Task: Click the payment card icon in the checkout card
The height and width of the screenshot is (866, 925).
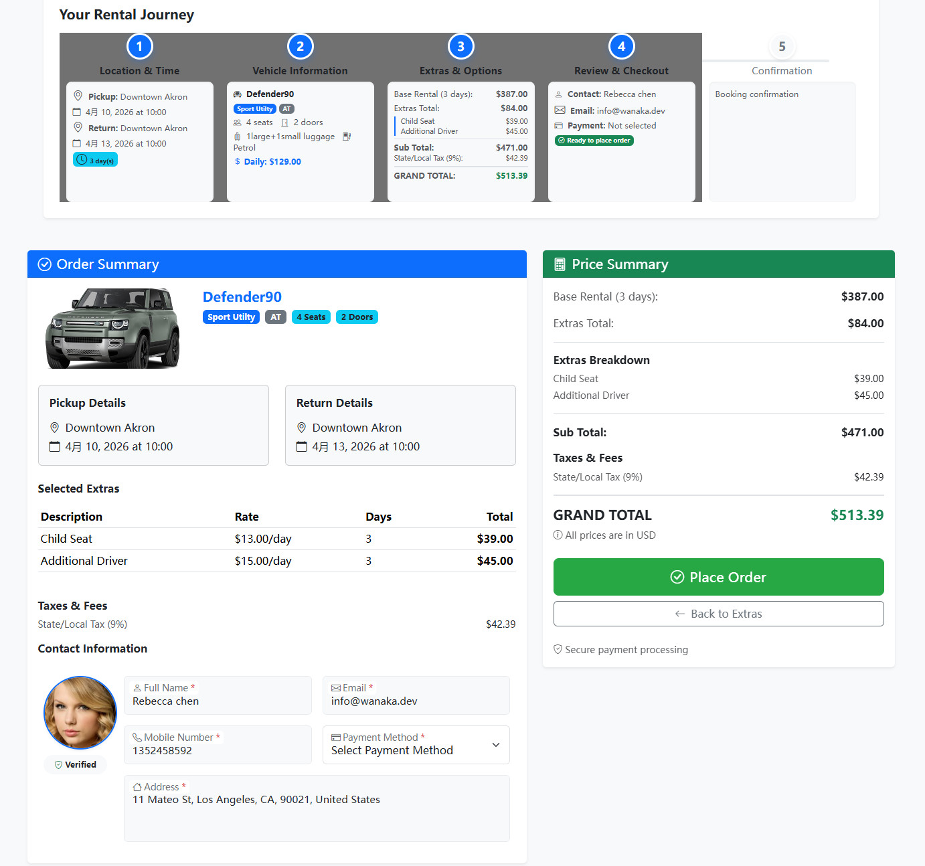Action: tap(558, 126)
